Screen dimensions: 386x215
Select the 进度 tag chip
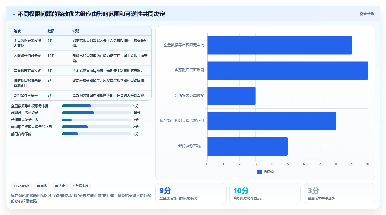click(x=60, y=186)
